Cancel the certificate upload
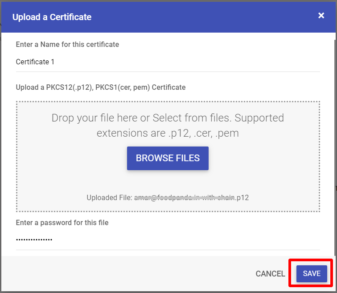 270,274
